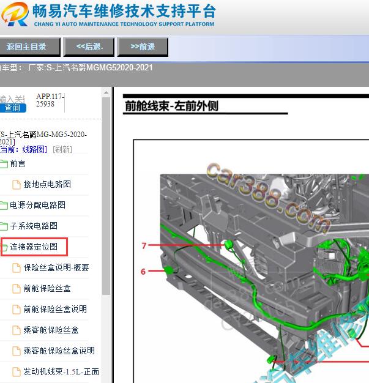Image resolution: width=369 pixels, height=383 pixels.
Task: Go back with the <<后退 button
Action: click(x=89, y=47)
